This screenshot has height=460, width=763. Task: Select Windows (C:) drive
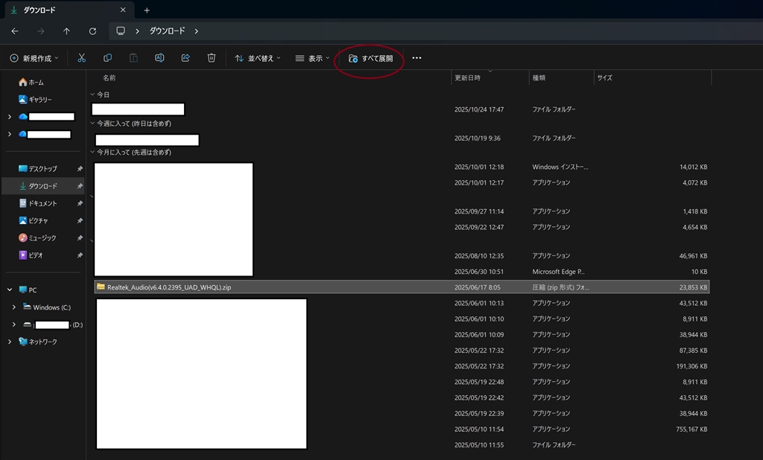pyautogui.click(x=47, y=307)
